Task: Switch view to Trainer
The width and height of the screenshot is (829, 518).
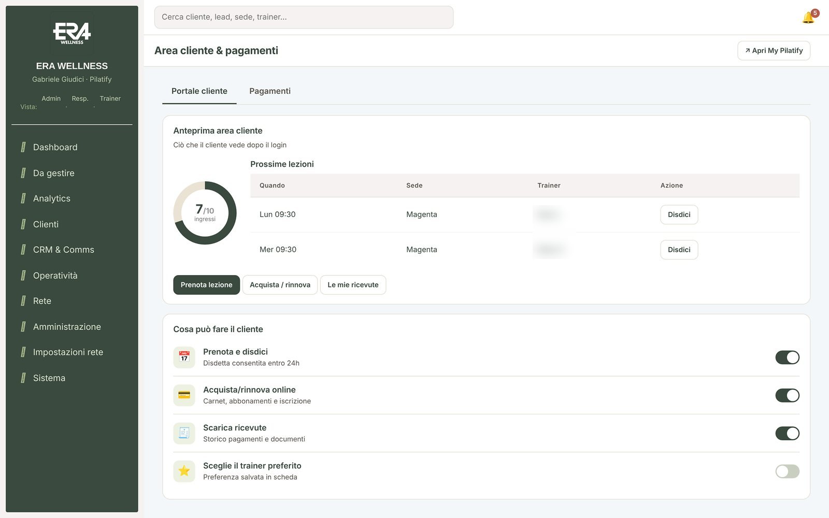Action: click(x=110, y=98)
